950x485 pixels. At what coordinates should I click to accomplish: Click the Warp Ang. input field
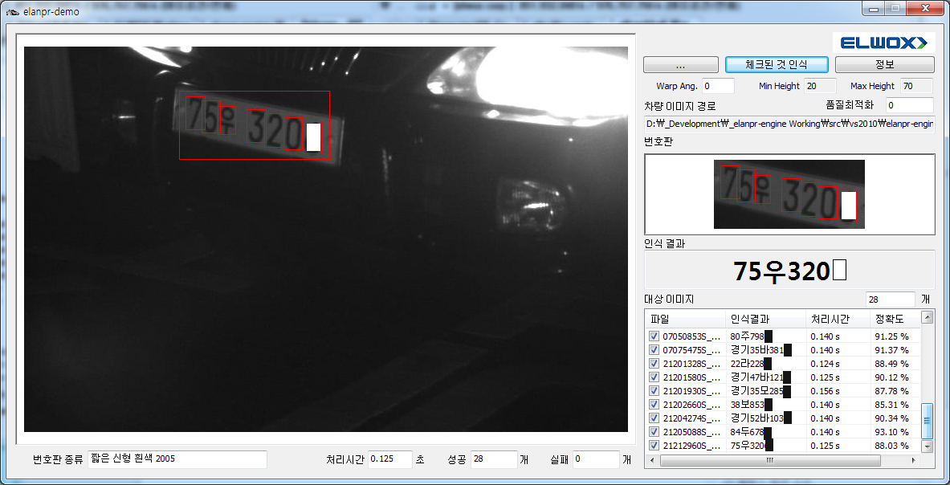[x=718, y=86]
